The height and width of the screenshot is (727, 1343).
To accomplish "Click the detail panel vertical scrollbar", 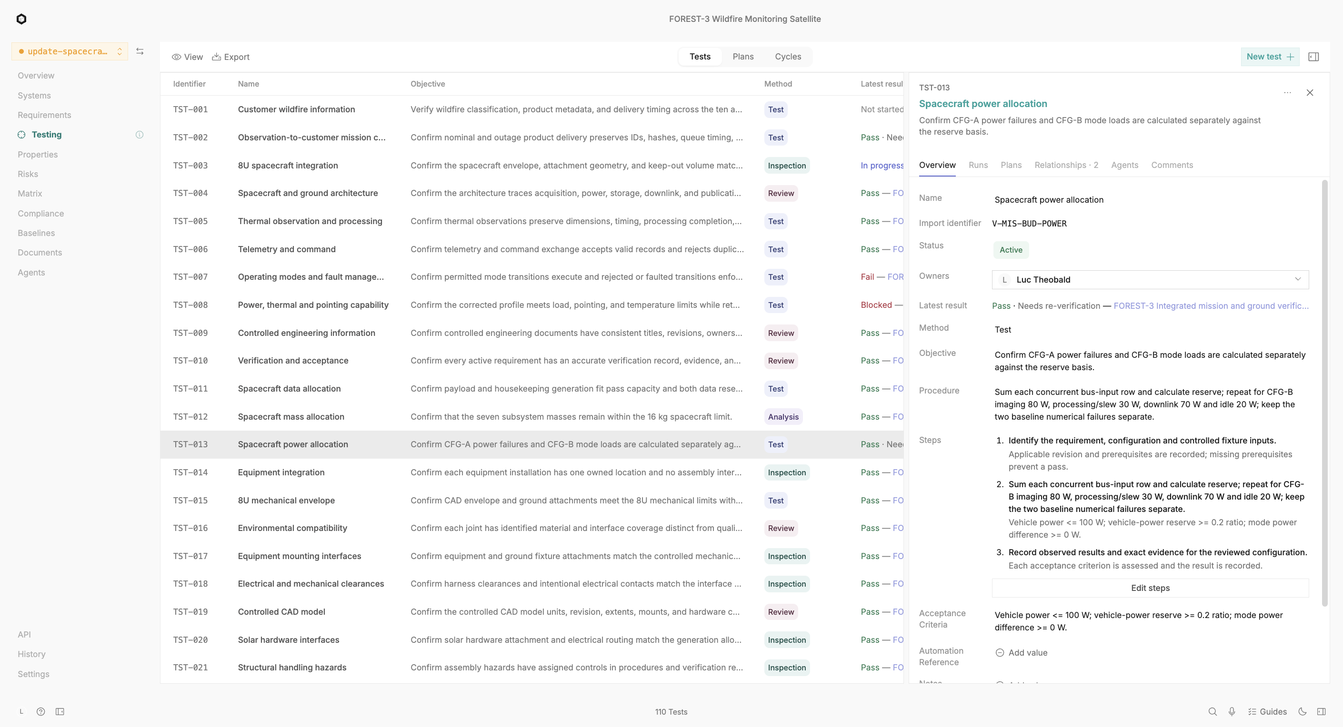I will pos(1325,393).
